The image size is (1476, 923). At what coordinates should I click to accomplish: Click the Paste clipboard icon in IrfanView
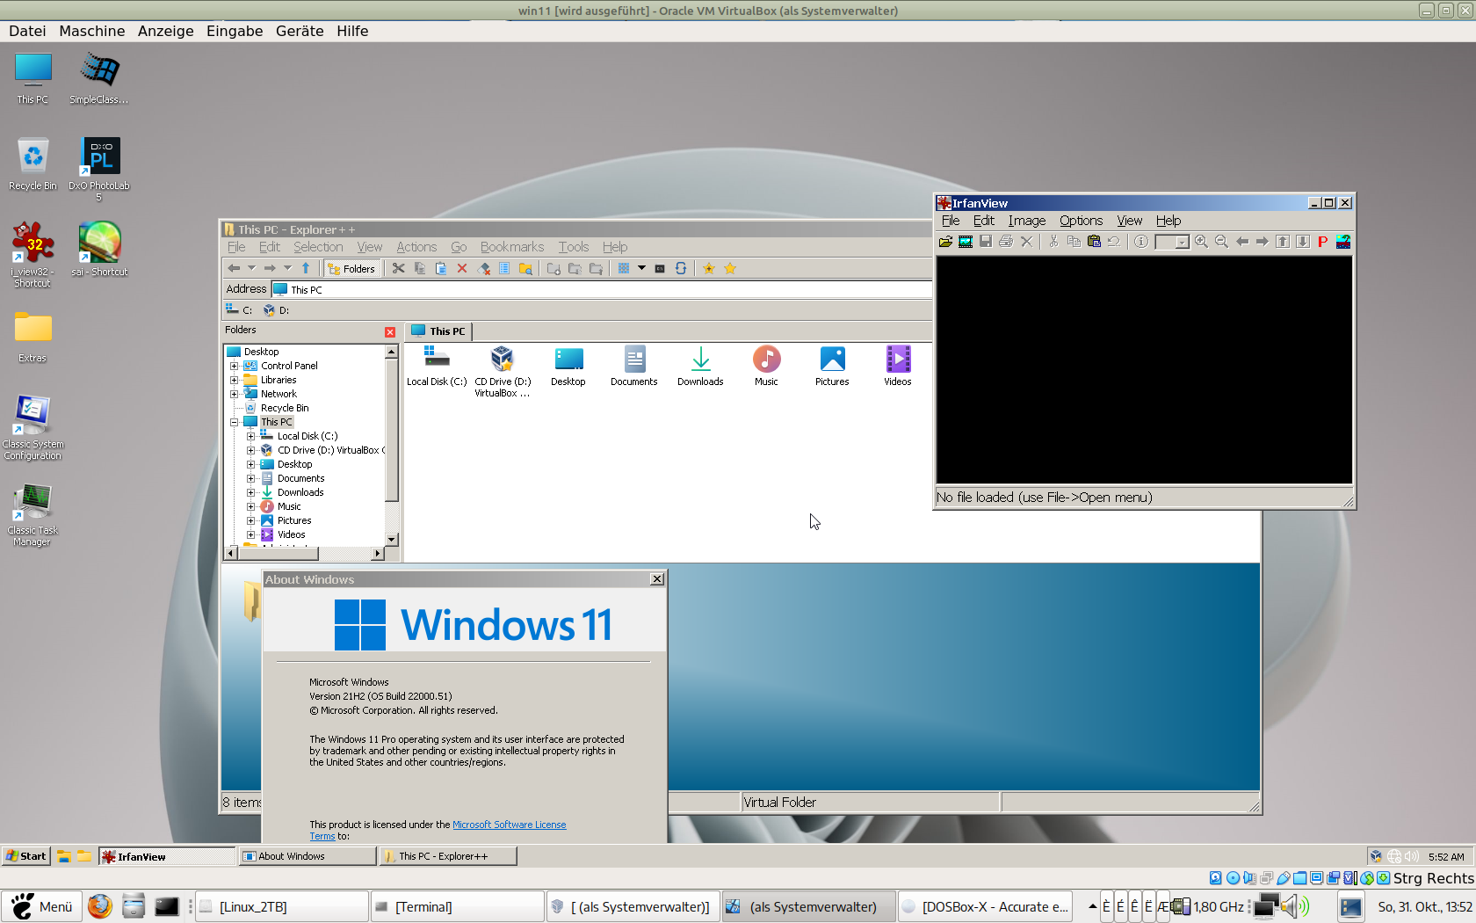point(1094,242)
